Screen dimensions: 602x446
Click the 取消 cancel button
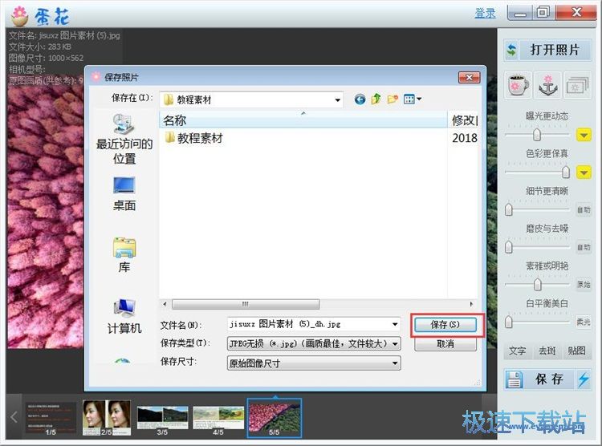coord(445,343)
